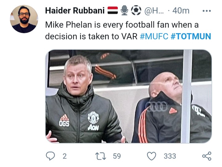Screen dimensions: 222x167
Task: Click the flag emoji beside the name
Action: coord(113,10)
